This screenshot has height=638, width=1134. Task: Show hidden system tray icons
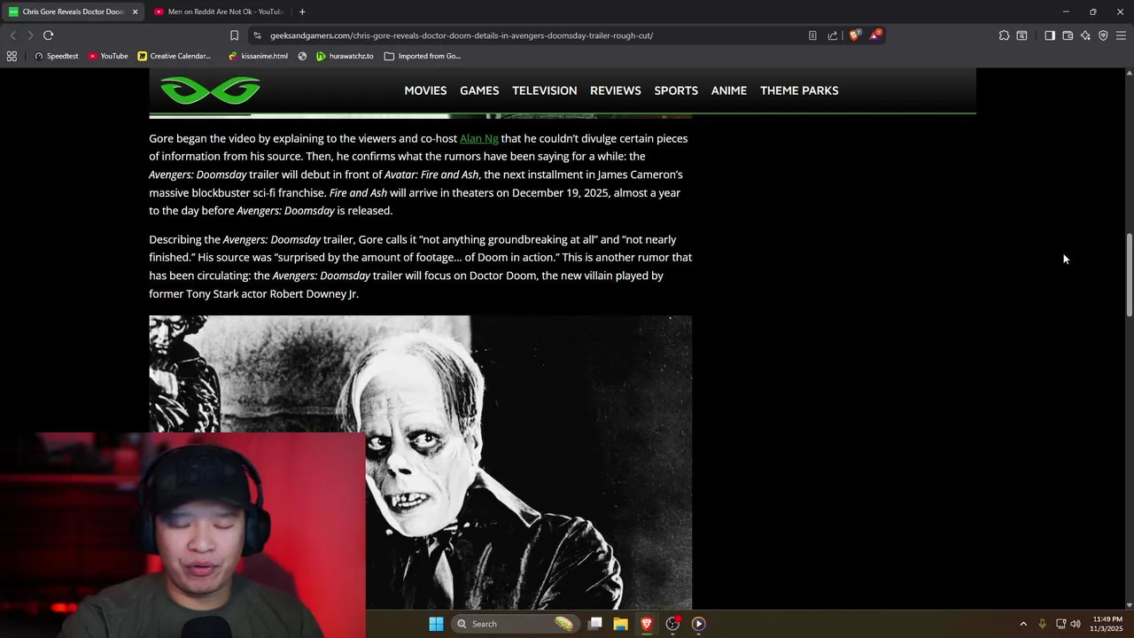pos(1023,624)
